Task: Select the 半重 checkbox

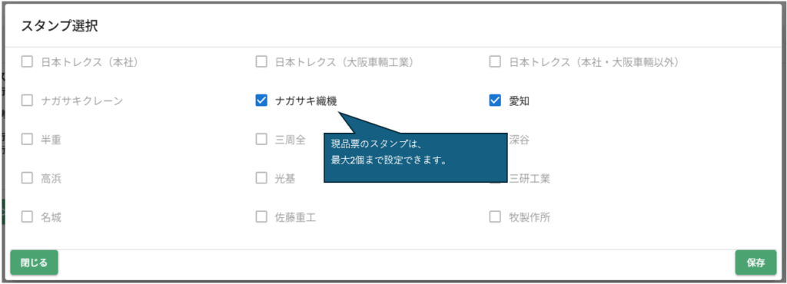Action: tap(27, 140)
